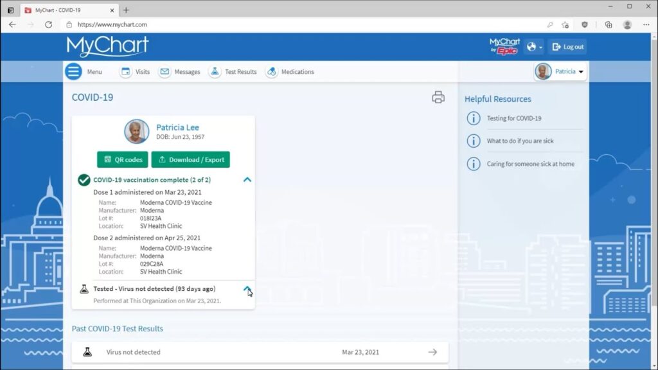
Task: Click the Medications pill icon
Action: tap(272, 72)
